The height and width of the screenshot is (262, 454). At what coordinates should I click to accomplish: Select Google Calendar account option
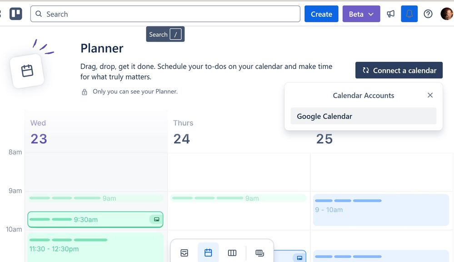[364, 116]
